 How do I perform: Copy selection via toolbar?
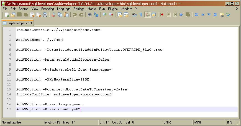click(60, 15)
